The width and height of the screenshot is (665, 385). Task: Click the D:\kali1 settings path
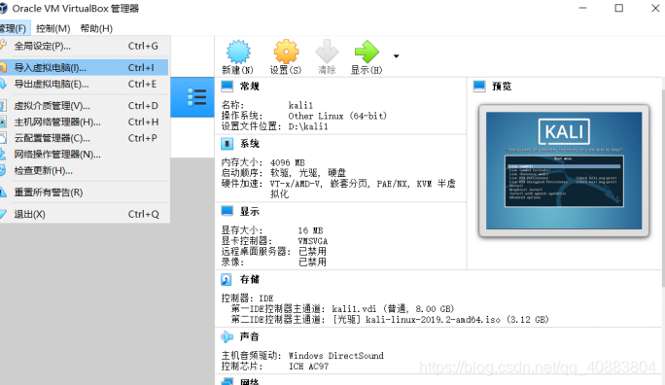point(308,126)
